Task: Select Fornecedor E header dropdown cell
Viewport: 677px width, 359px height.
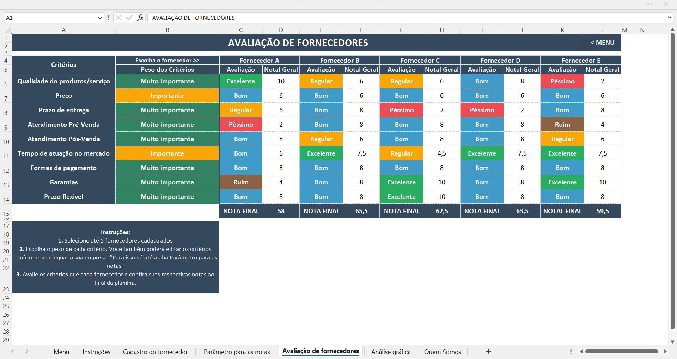Action: pos(581,60)
